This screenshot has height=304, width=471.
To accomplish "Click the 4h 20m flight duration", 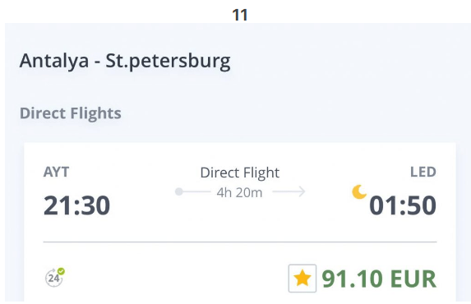I will pyautogui.click(x=240, y=192).
